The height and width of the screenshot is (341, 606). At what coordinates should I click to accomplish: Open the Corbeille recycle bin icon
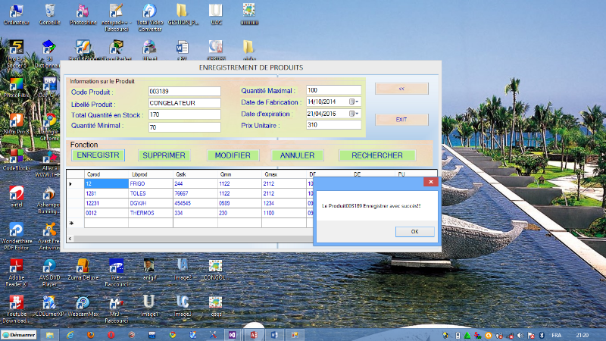(49, 12)
